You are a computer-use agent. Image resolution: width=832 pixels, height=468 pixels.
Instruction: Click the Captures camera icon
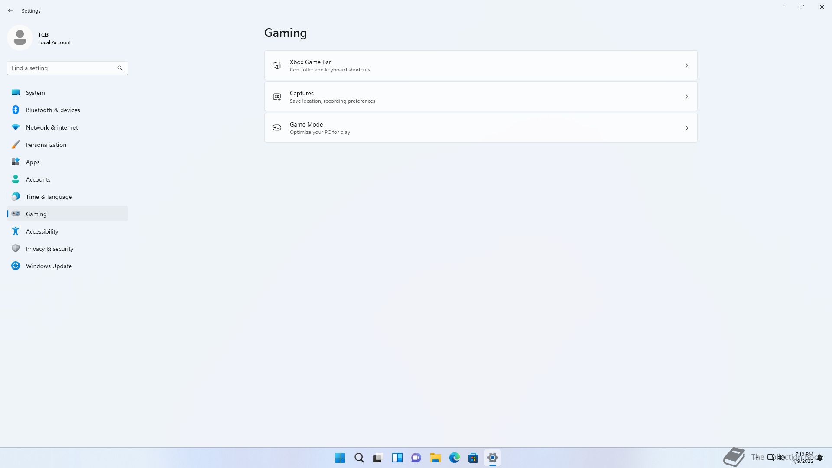277,97
